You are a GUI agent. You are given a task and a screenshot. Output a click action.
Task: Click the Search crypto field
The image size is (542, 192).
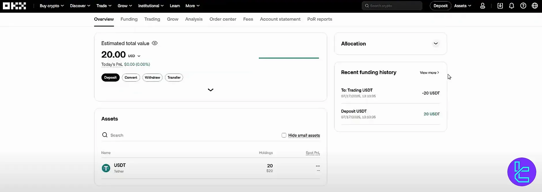click(x=392, y=6)
